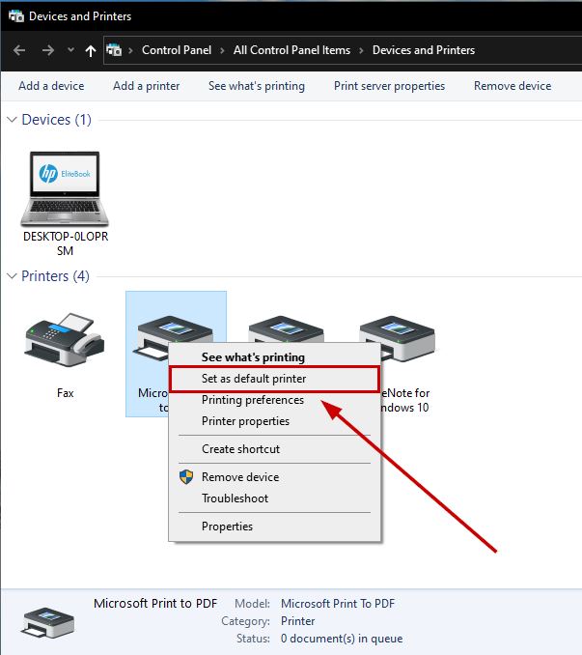
Task: Select the third printer icon beside Microsoft Print
Action: point(287,329)
